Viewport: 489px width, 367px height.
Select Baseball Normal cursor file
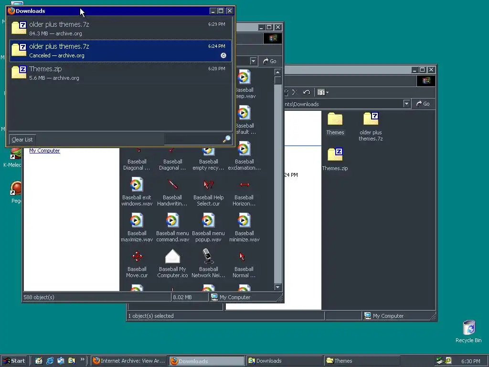tap(244, 264)
